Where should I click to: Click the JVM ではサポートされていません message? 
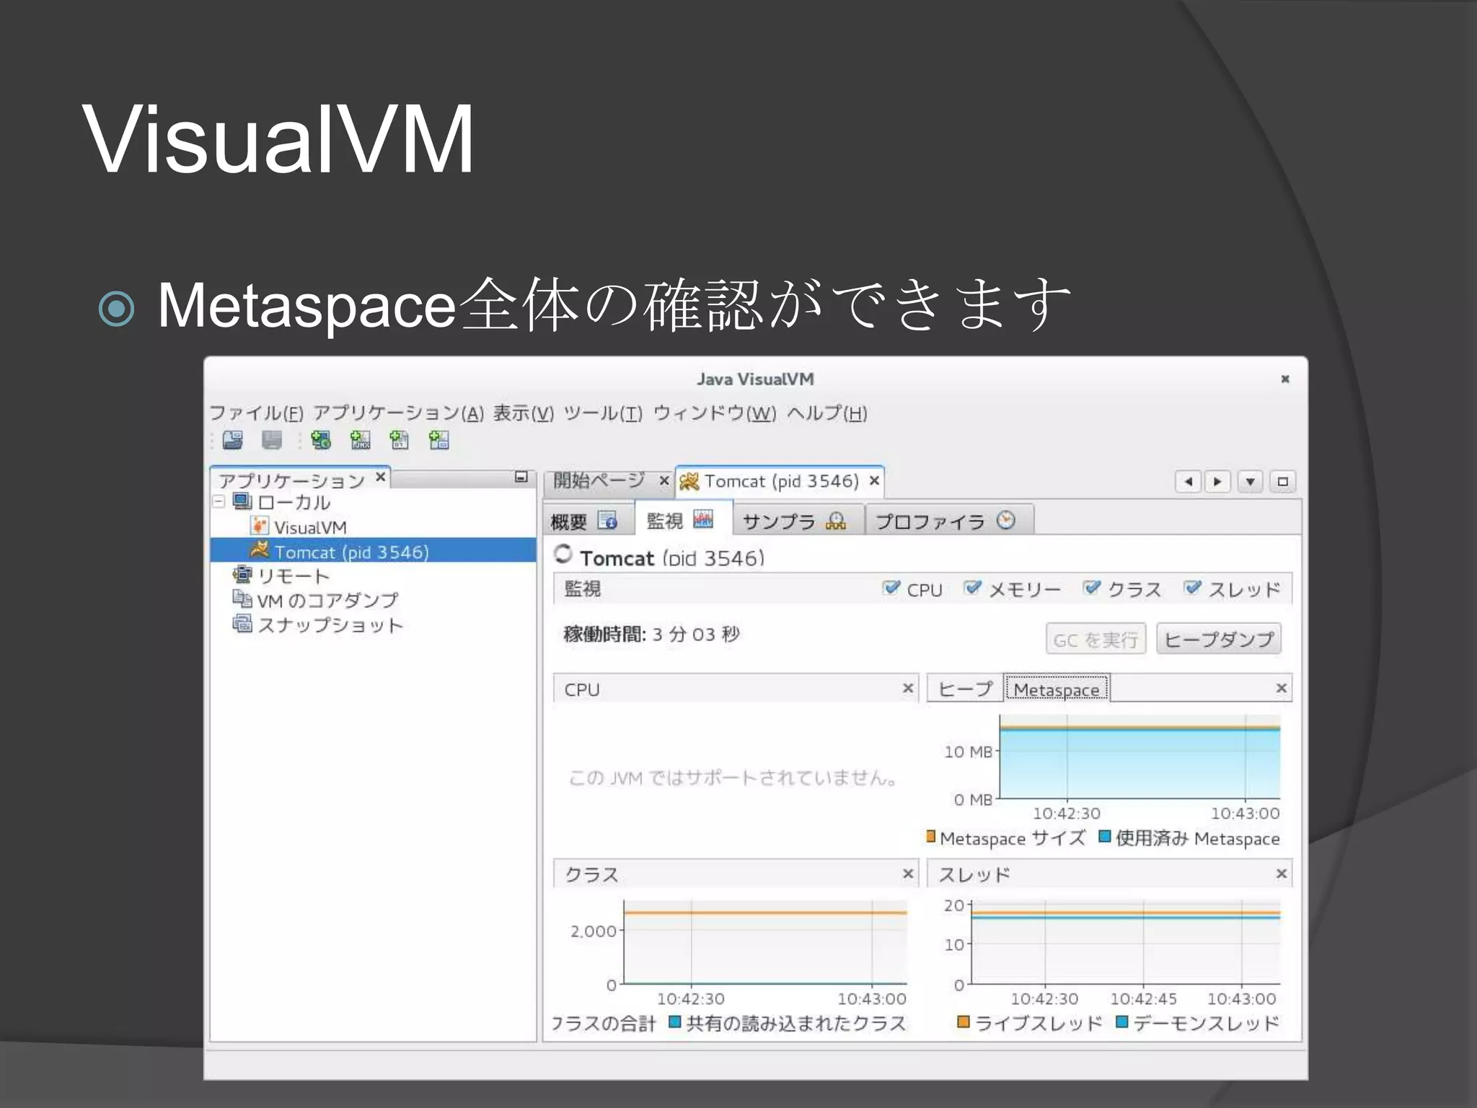coord(733,778)
